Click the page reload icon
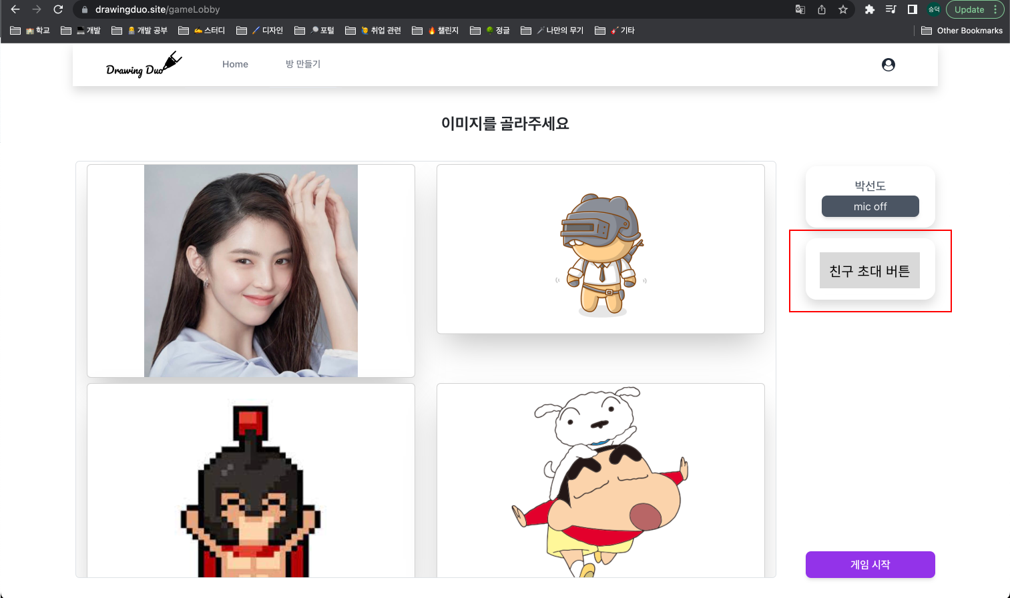This screenshot has width=1010, height=598. tap(58, 10)
